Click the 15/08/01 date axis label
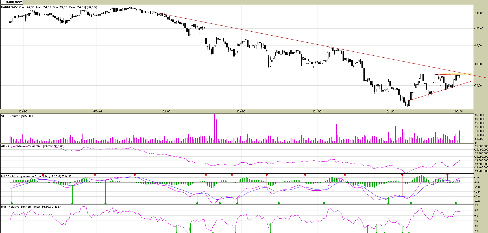This screenshot has width=488, height=233. [x=241, y=112]
